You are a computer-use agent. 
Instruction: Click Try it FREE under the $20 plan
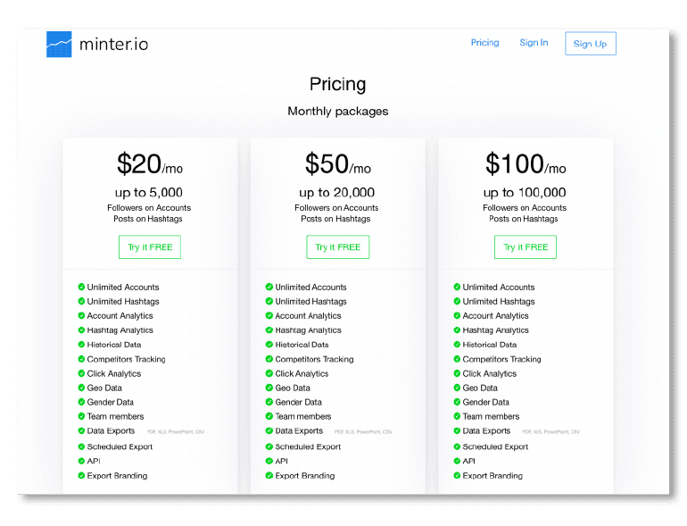click(150, 247)
